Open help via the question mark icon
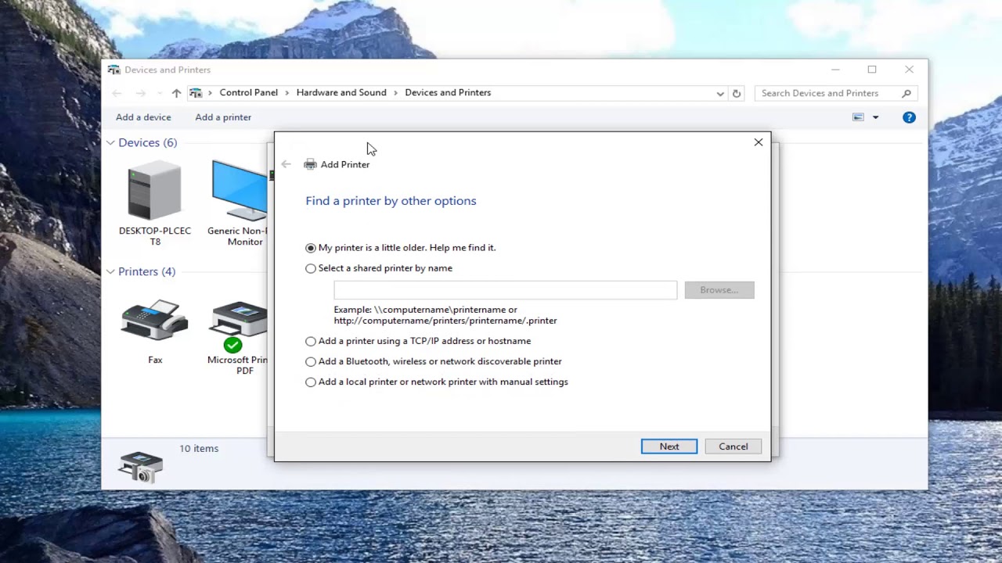The height and width of the screenshot is (563, 1002). pyautogui.click(x=909, y=117)
